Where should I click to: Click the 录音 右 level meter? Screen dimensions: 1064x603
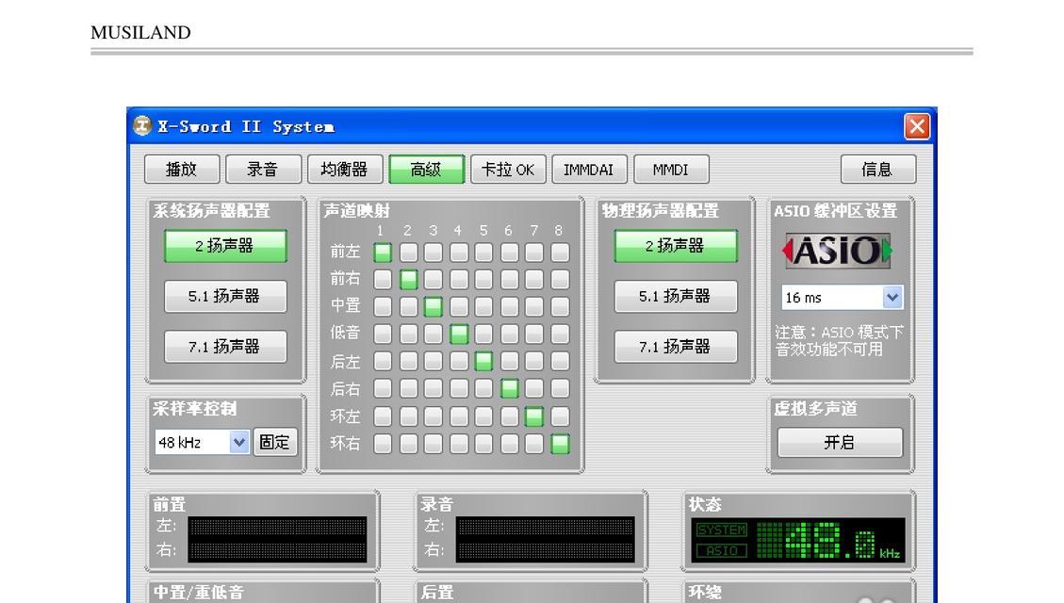pyautogui.click(x=545, y=551)
